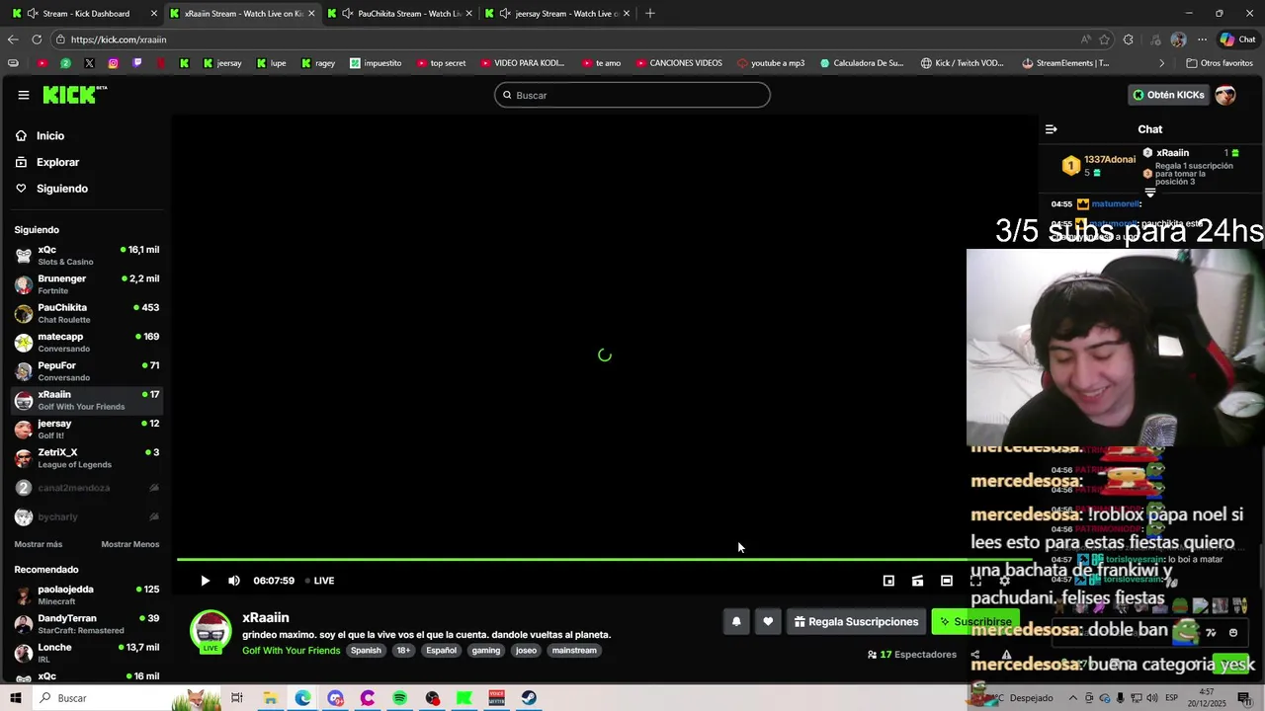The height and width of the screenshot is (711, 1265).
Task: Click the mainstream tag
Action: (x=574, y=651)
